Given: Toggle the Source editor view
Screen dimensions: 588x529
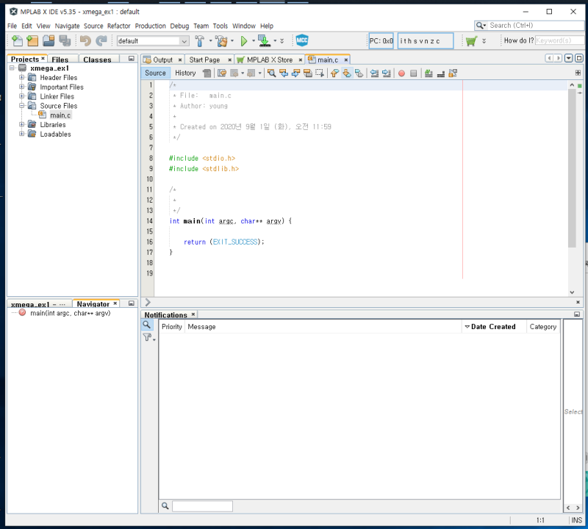Looking at the screenshot, I should point(155,73).
